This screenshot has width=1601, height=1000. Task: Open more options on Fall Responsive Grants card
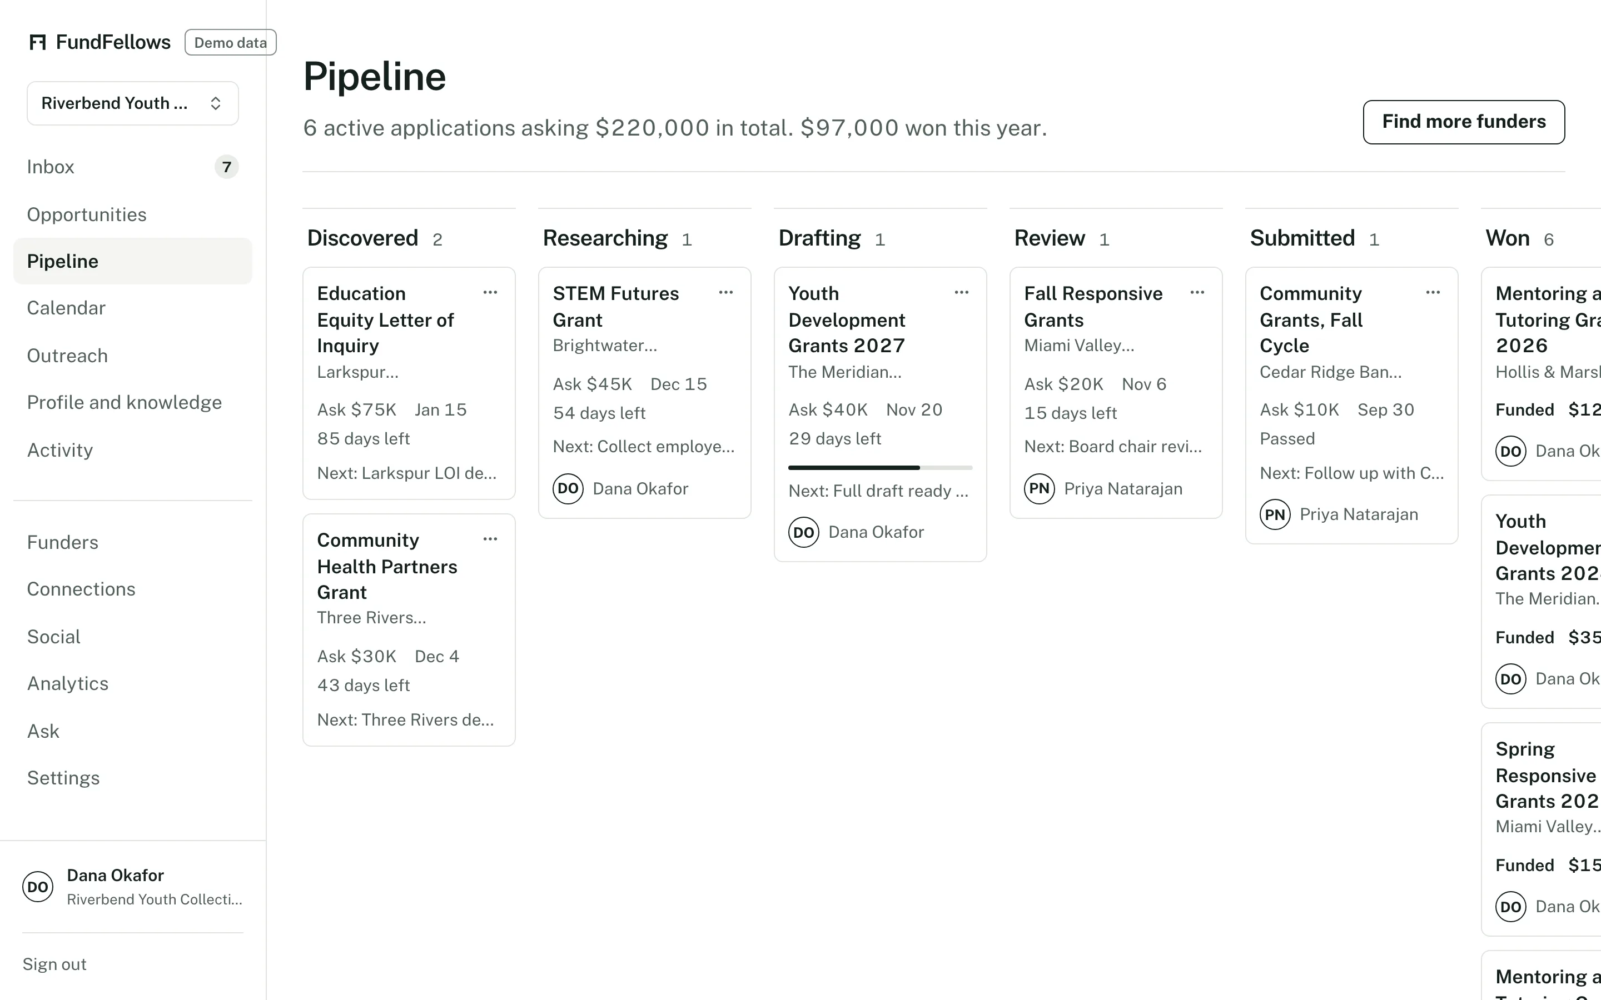(x=1197, y=292)
